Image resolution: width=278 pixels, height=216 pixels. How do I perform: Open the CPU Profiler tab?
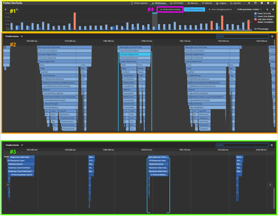177,3
